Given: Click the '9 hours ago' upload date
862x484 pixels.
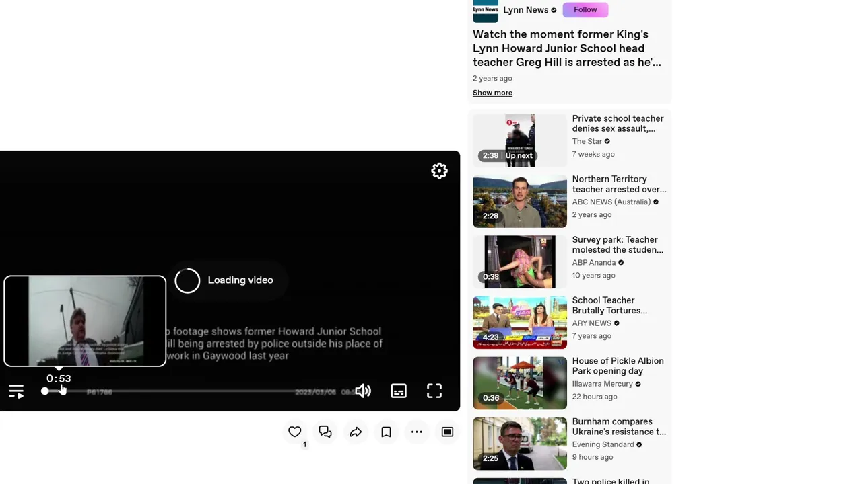Looking at the screenshot, I should [x=593, y=457].
